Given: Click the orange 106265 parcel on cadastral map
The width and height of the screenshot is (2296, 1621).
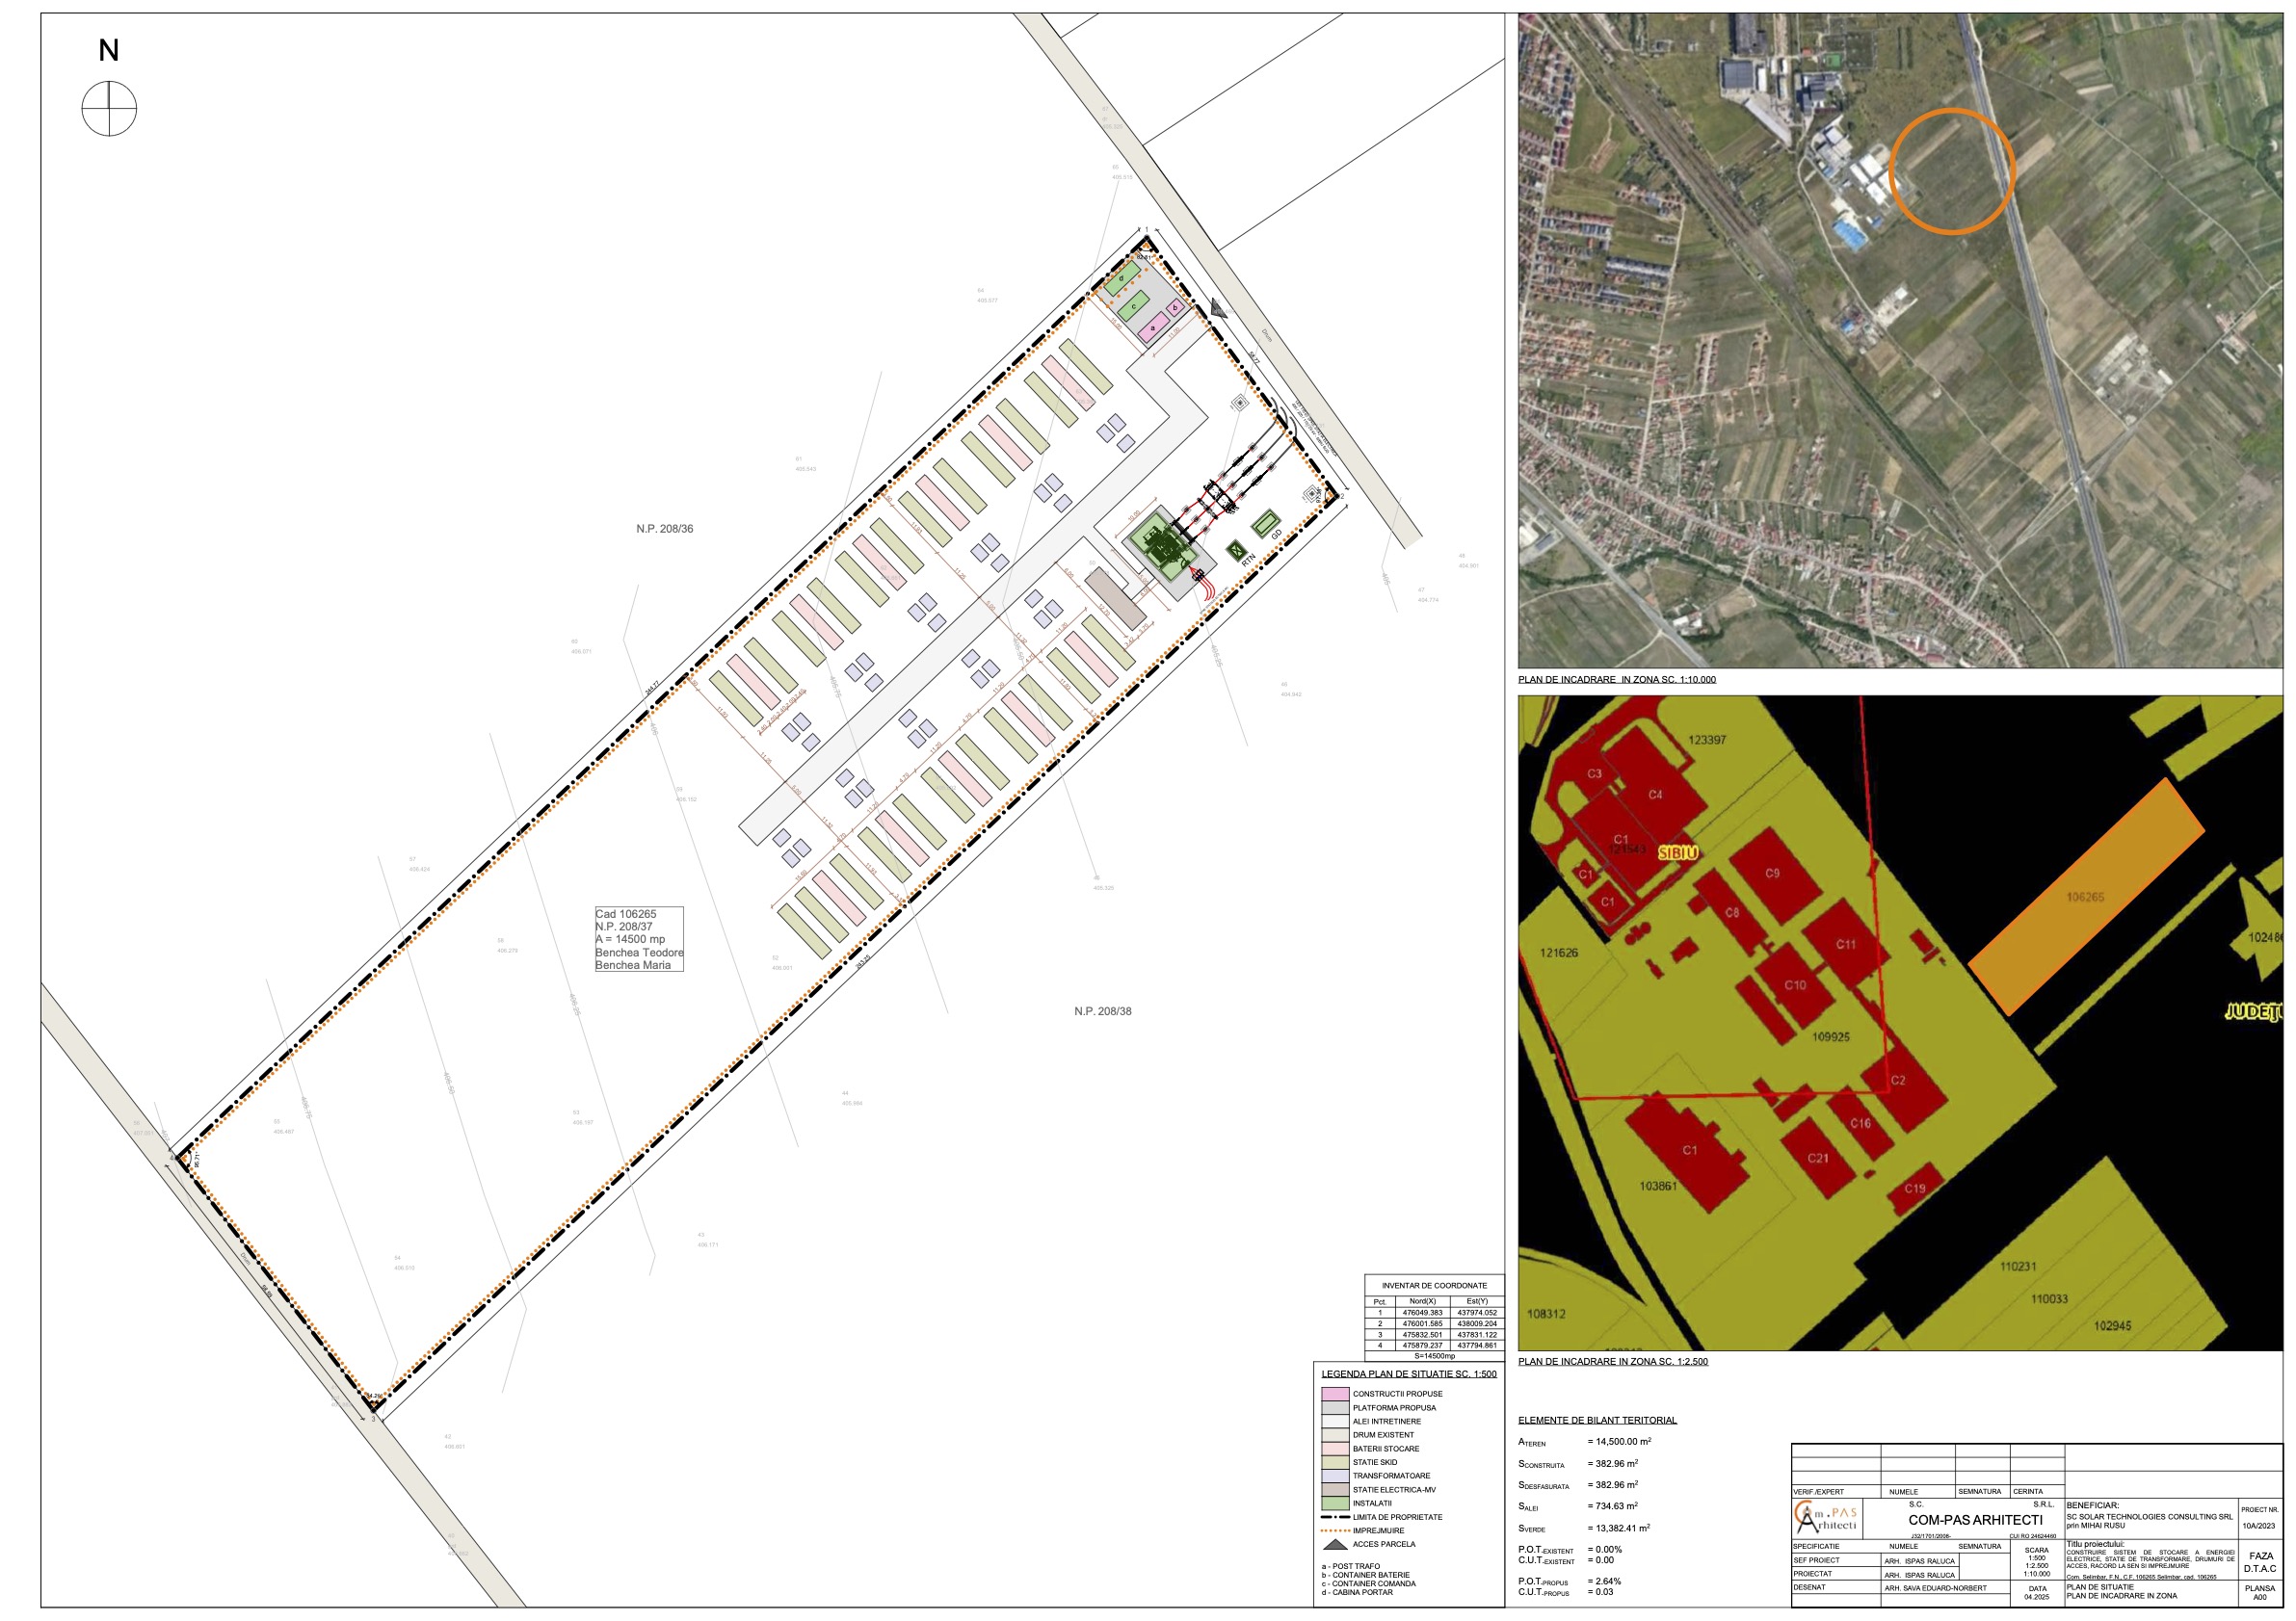Looking at the screenshot, I should 2086,897.
